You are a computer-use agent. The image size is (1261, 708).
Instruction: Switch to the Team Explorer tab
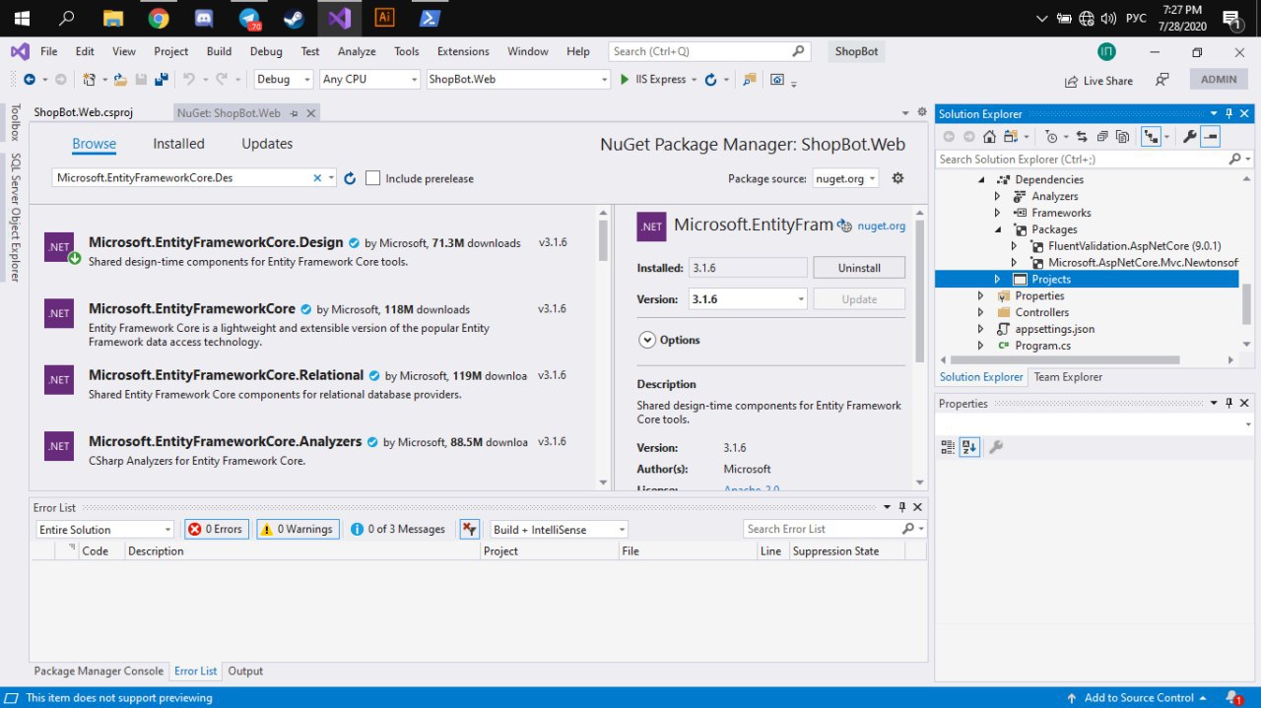pyautogui.click(x=1068, y=377)
